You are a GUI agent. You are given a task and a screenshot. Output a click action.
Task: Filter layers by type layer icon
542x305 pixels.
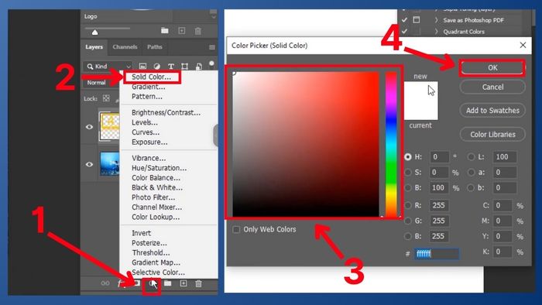(x=171, y=66)
